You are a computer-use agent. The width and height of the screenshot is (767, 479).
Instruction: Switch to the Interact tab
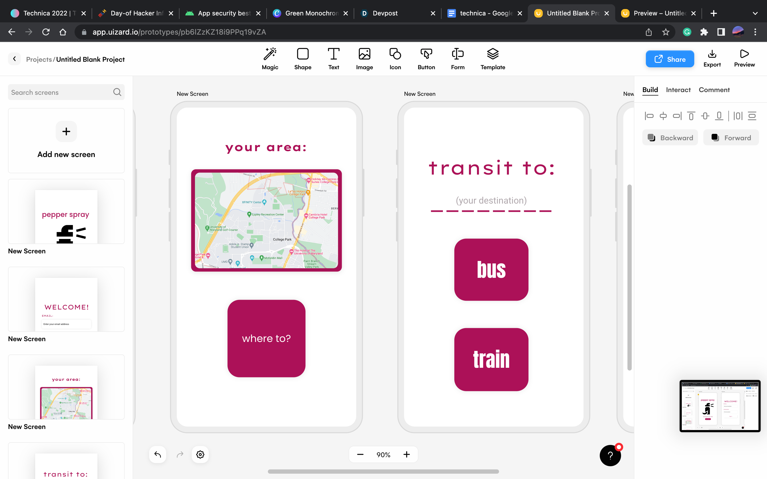click(678, 90)
